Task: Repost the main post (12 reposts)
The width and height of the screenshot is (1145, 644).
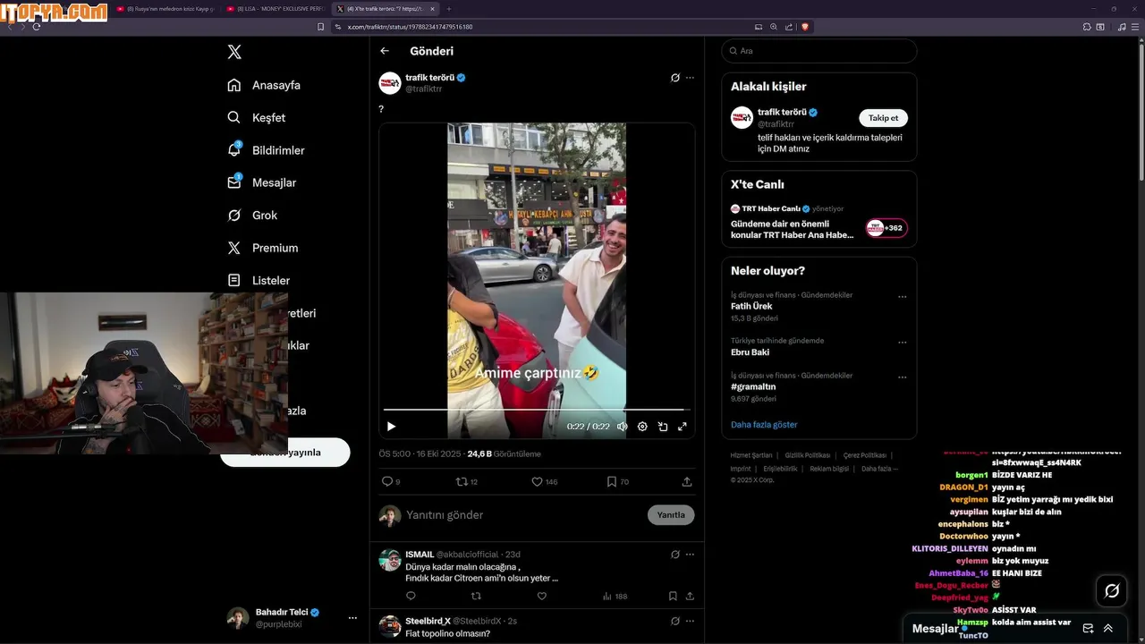Action: (467, 481)
